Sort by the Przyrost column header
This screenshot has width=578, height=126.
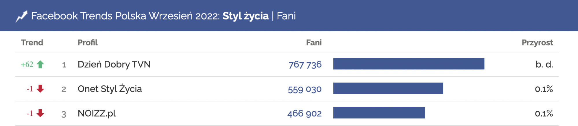point(537,43)
